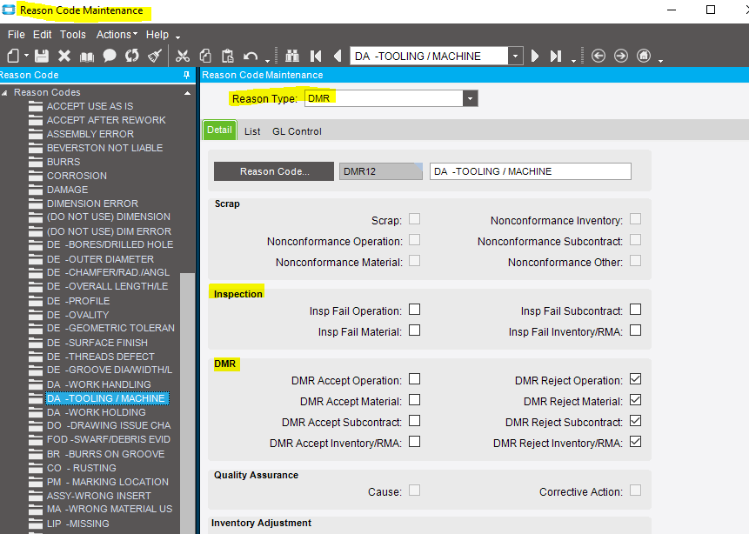Select ACCEPT USE AS IS in the tree

(90, 106)
